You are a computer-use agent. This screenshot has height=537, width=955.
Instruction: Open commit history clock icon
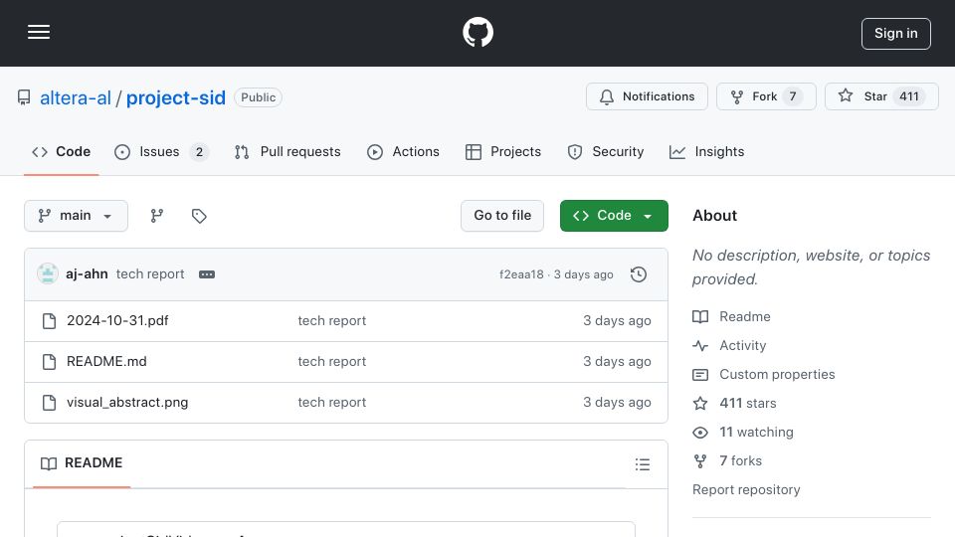(x=639, y=274)
